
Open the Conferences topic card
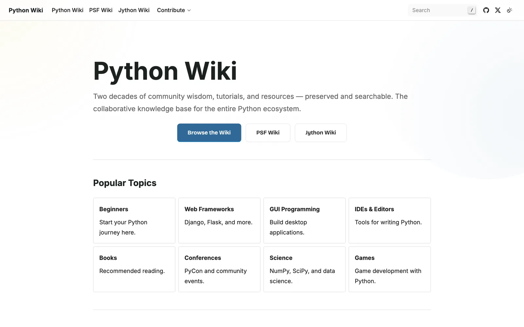click(x=219, y=269)
